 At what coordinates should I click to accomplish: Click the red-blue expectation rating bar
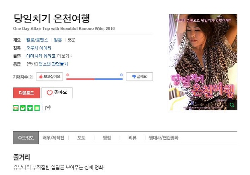95,79
